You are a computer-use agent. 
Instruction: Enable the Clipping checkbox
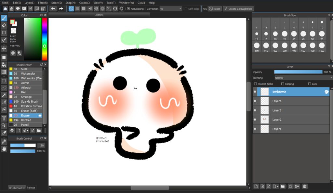tap(283, 84)
